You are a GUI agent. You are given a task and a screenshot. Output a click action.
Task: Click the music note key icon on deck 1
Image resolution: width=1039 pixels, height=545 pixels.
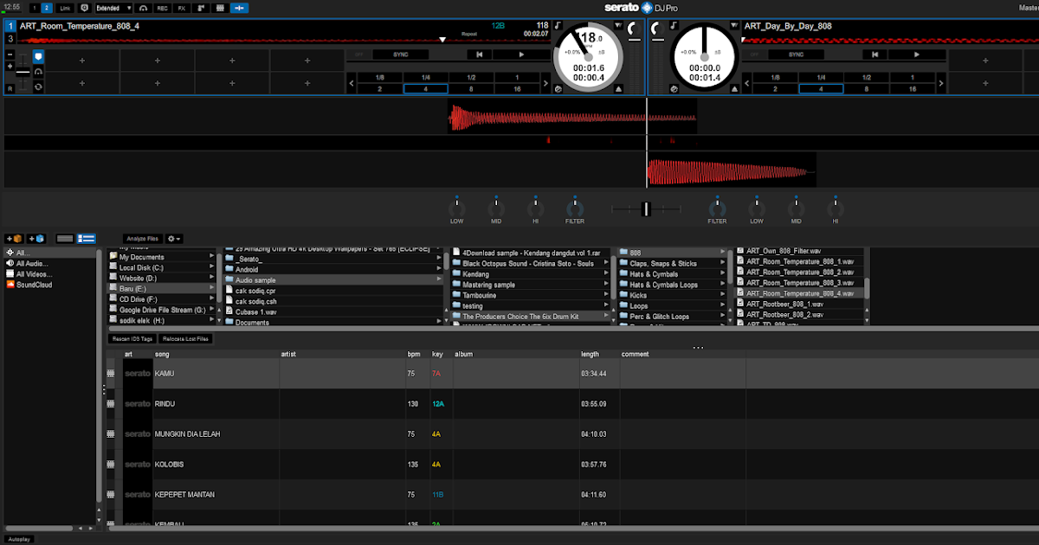tap(558, 26)
